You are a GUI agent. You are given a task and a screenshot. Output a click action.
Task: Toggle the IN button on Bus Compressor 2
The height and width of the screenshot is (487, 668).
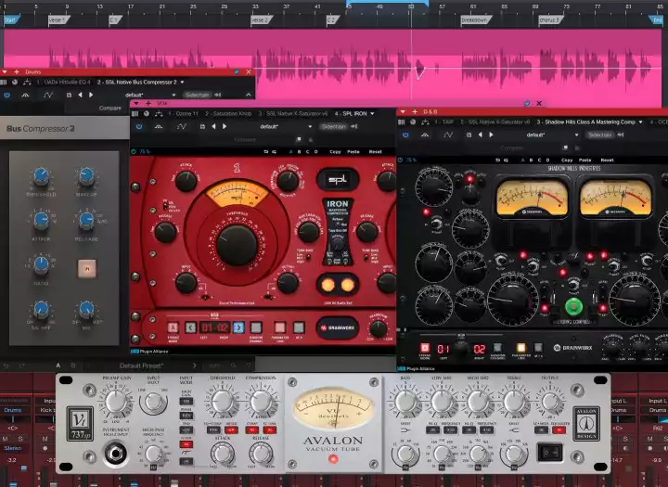(87, 269)
